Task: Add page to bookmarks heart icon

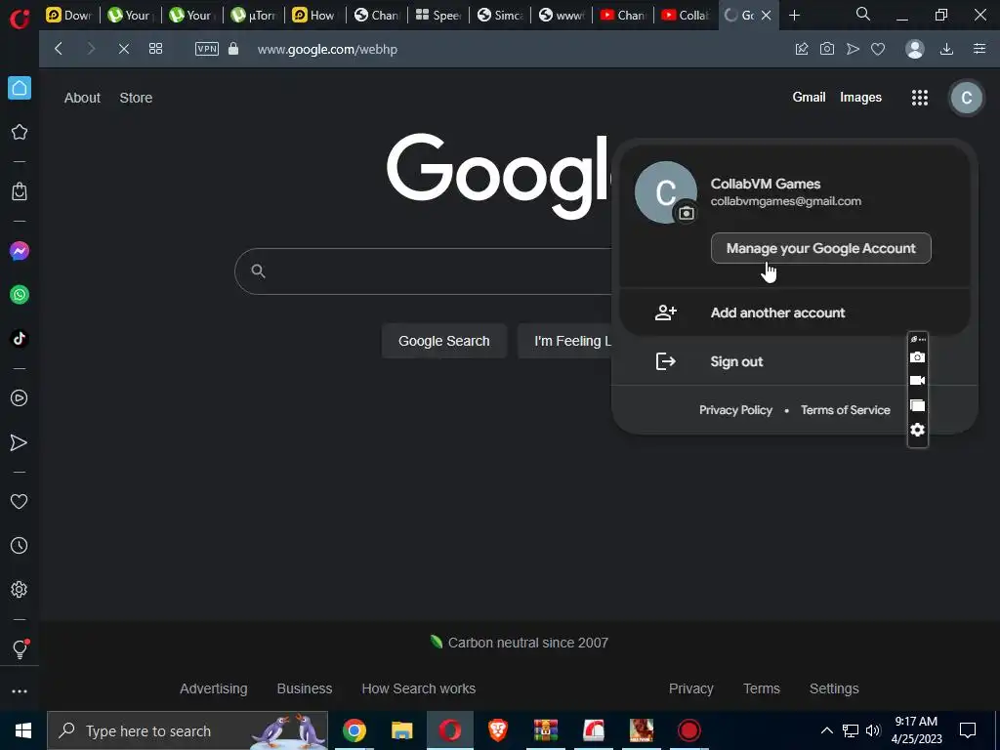Action: 878,49
